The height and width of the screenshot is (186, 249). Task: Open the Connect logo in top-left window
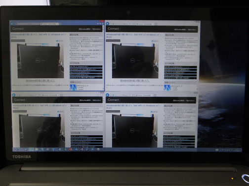click(18, 29)
